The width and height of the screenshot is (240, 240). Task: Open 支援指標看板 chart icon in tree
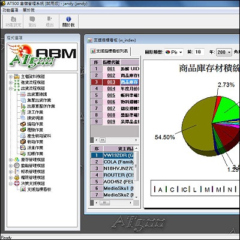[x=23, y=189]
